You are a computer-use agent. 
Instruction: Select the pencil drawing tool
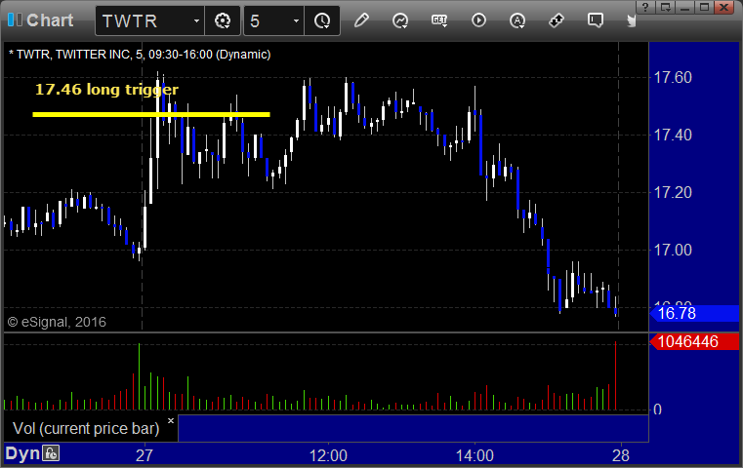pos(361,20)
